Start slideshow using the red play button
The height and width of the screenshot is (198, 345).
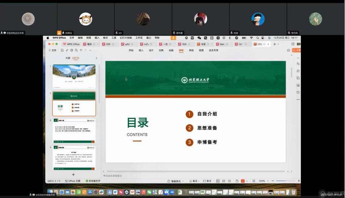pos(243,181)
